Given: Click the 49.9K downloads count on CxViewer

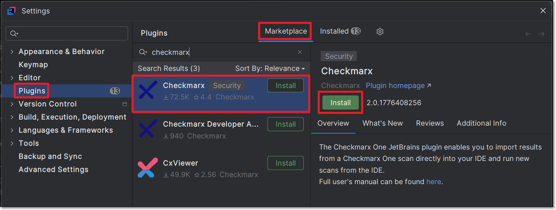Looking at the screenshot, I should [177, 175].
